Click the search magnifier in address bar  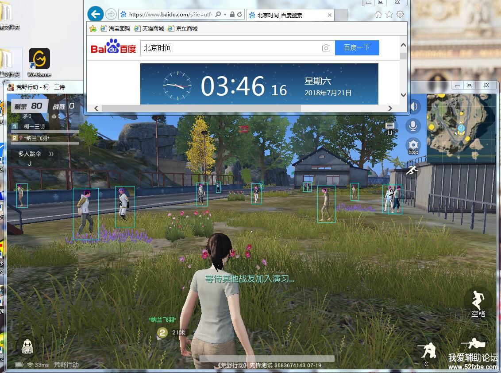pyautogui.click(x=218, y=14)
